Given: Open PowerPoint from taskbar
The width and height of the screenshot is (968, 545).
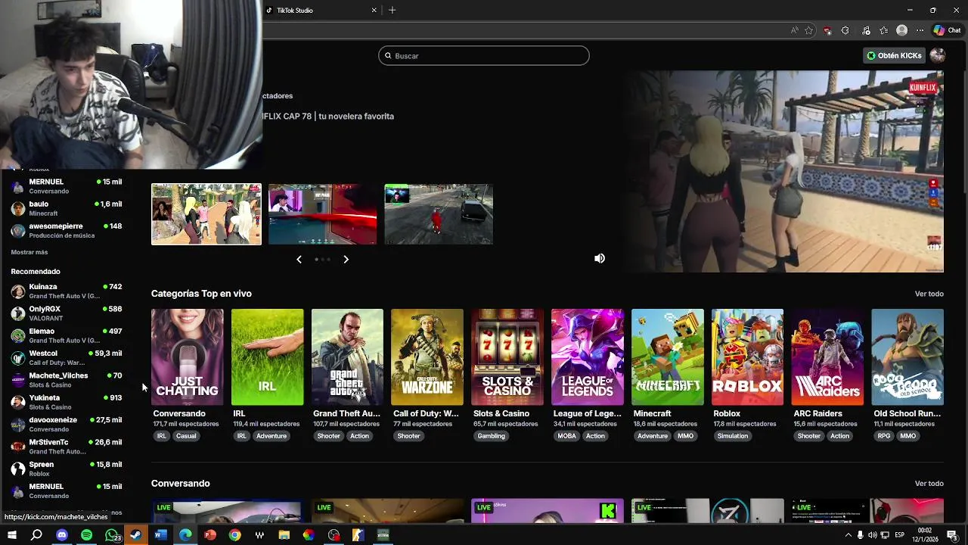Looking at the screenshot, I should tap(210, 535).
